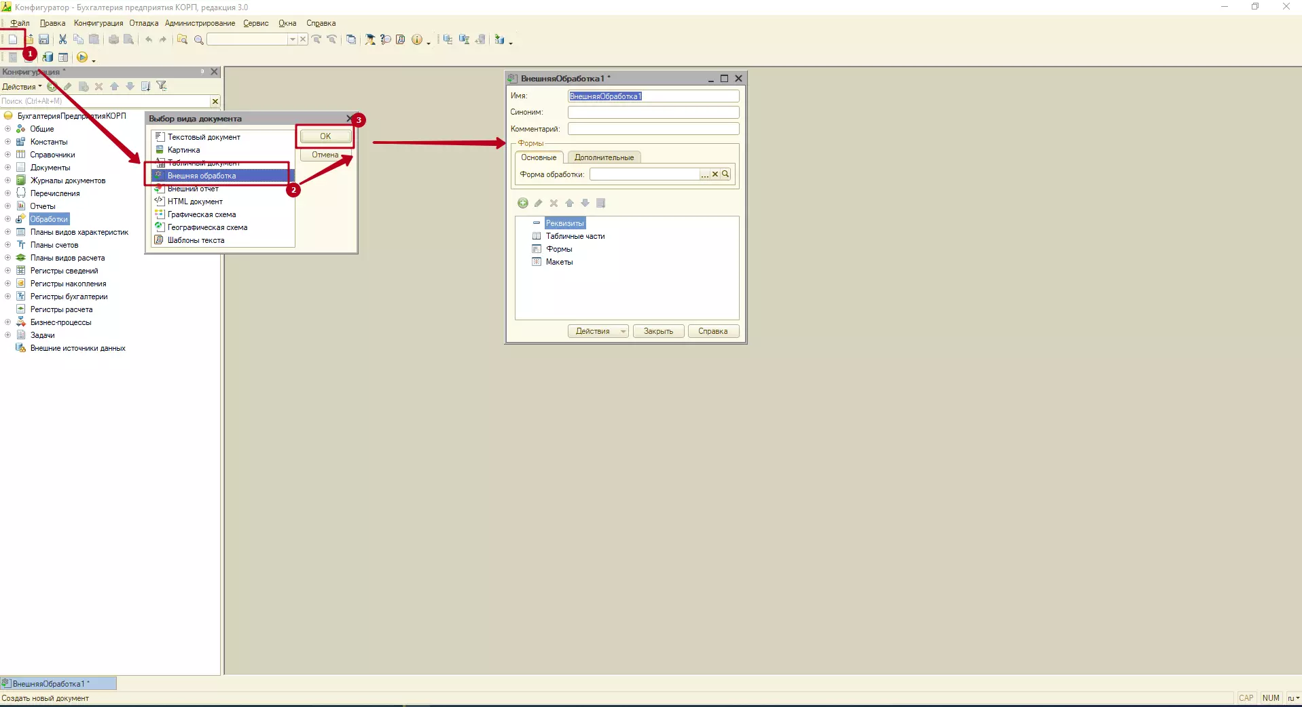Clear Форма обработки field with X icon

[715, 174]
